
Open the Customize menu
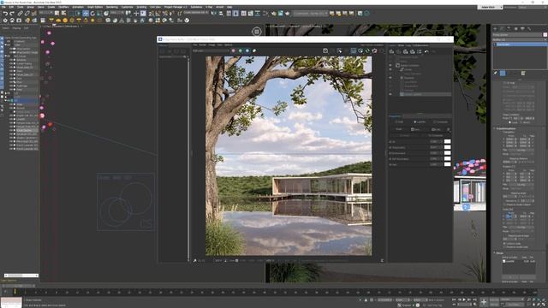click(x=127, y=7)
